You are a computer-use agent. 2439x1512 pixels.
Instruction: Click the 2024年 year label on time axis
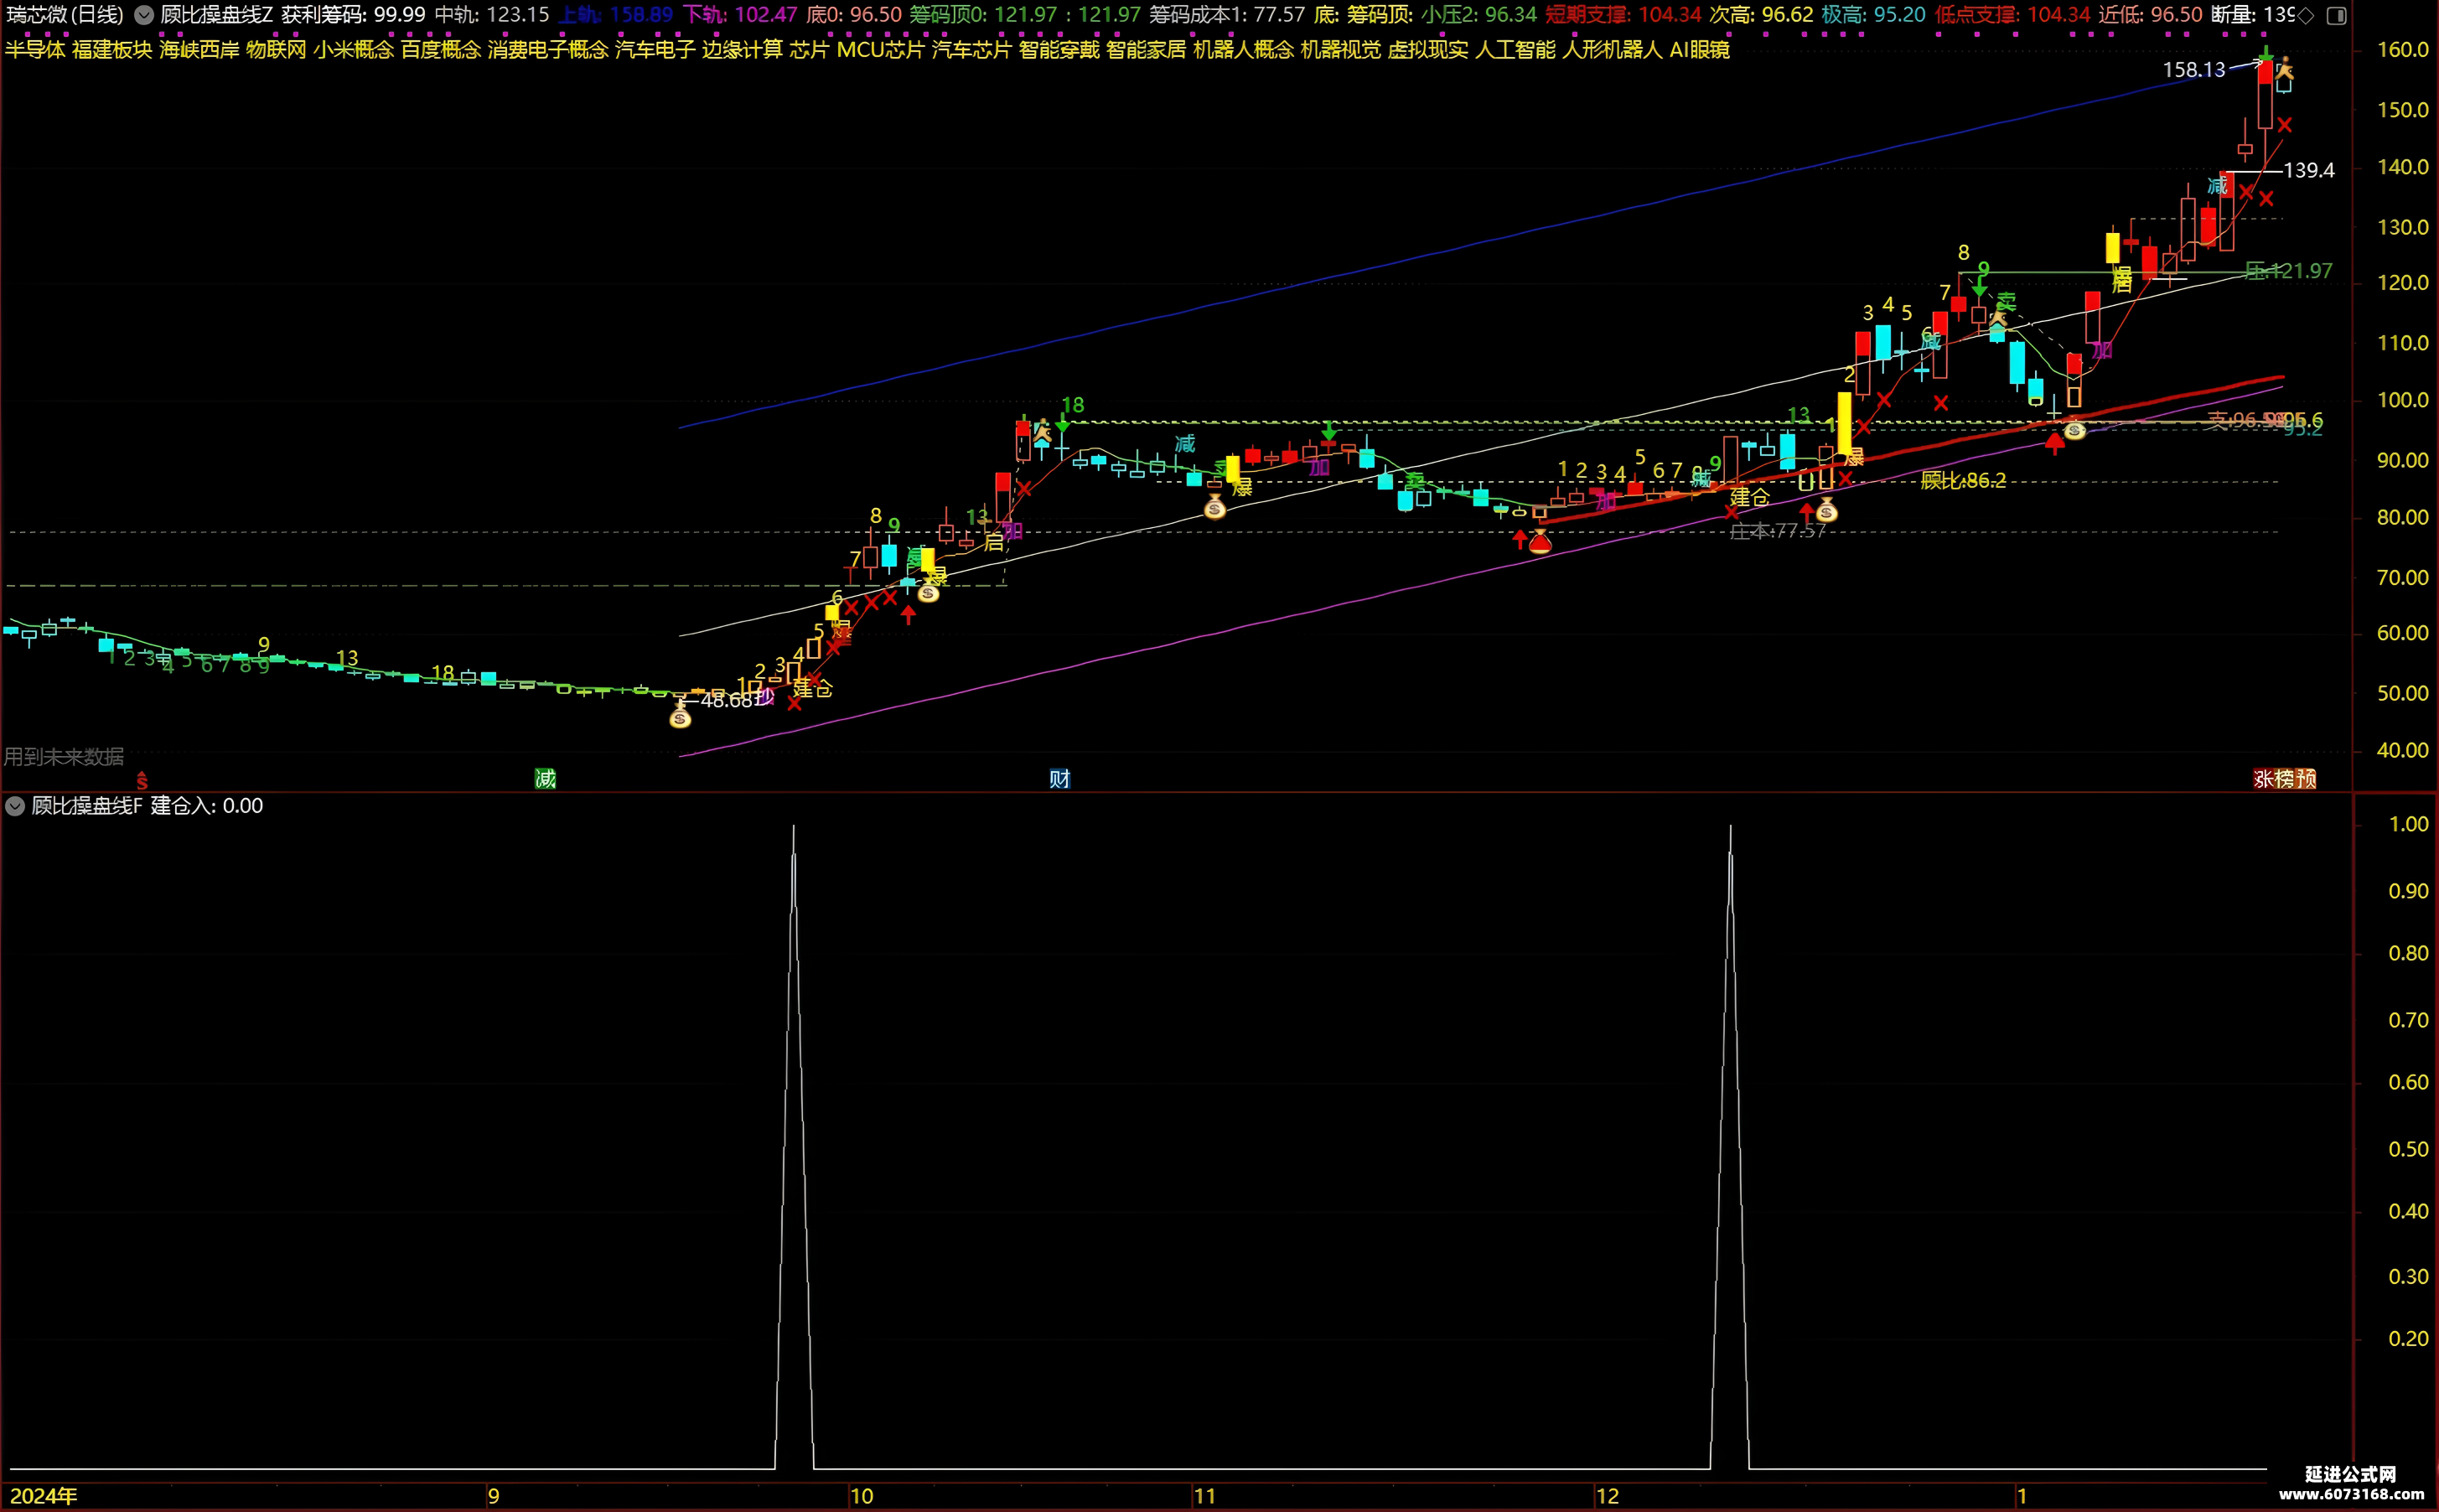click(44, 1496)
